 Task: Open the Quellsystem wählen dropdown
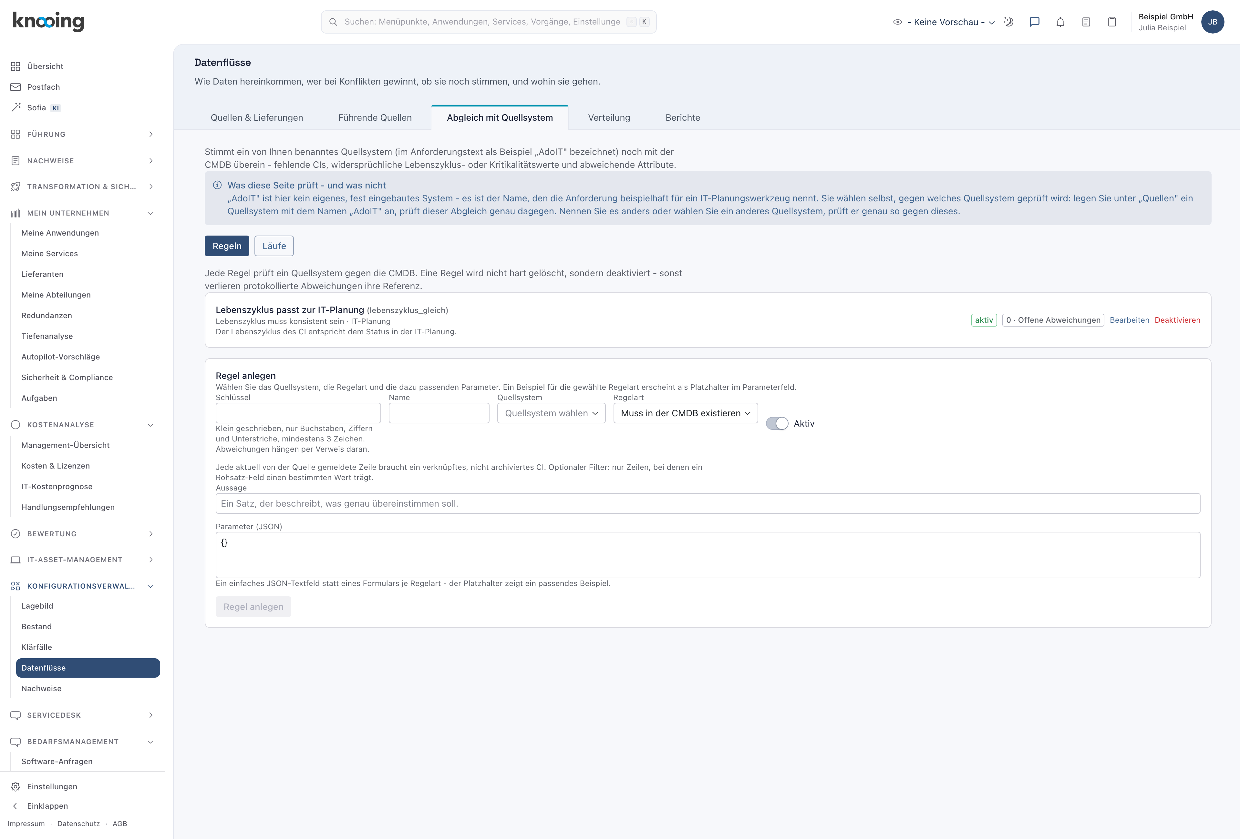pos(551,413)
